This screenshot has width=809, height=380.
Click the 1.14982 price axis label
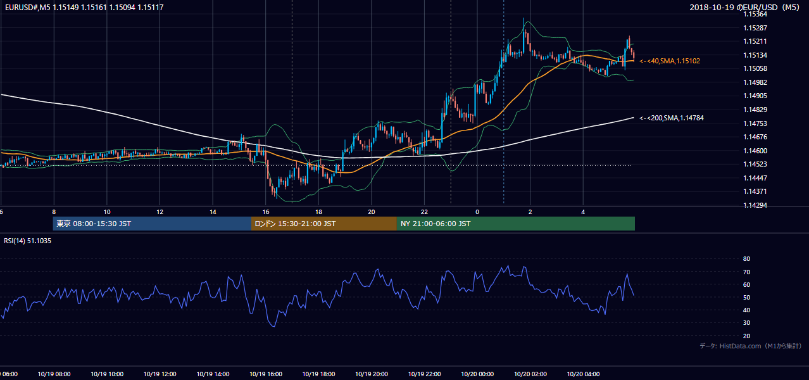click(755, 82)
